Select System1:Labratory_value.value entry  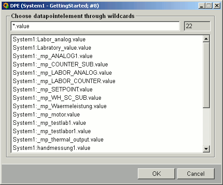pyautogui.click(x=107, y=48)
